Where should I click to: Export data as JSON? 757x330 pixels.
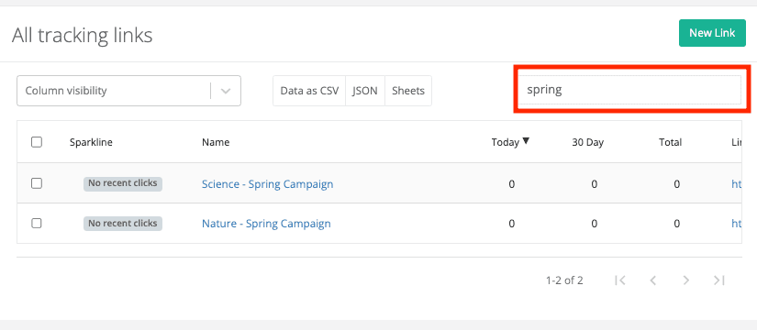coord(365,91)
